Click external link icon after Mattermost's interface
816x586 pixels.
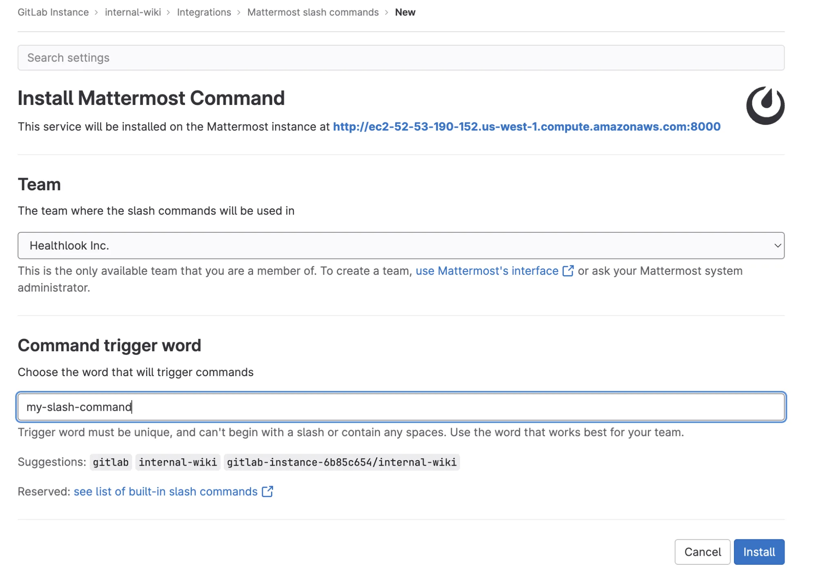pos(568,271)
